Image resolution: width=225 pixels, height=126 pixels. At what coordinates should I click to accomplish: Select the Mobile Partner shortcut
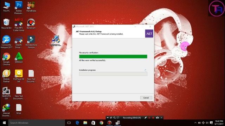click(6, 76)
